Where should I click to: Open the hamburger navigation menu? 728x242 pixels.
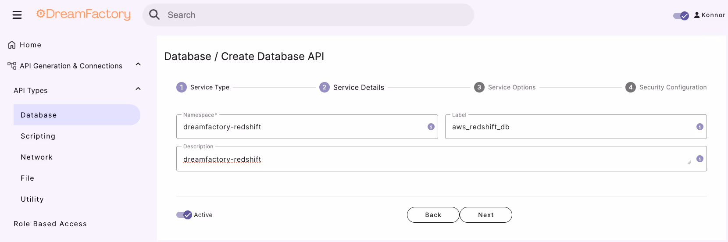[x=17, y=15]
